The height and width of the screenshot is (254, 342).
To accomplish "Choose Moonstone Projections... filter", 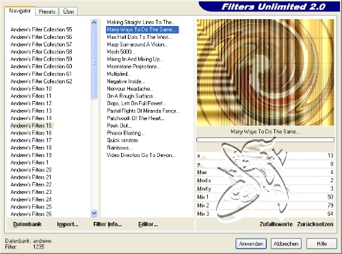I will [x=134, y=66].
